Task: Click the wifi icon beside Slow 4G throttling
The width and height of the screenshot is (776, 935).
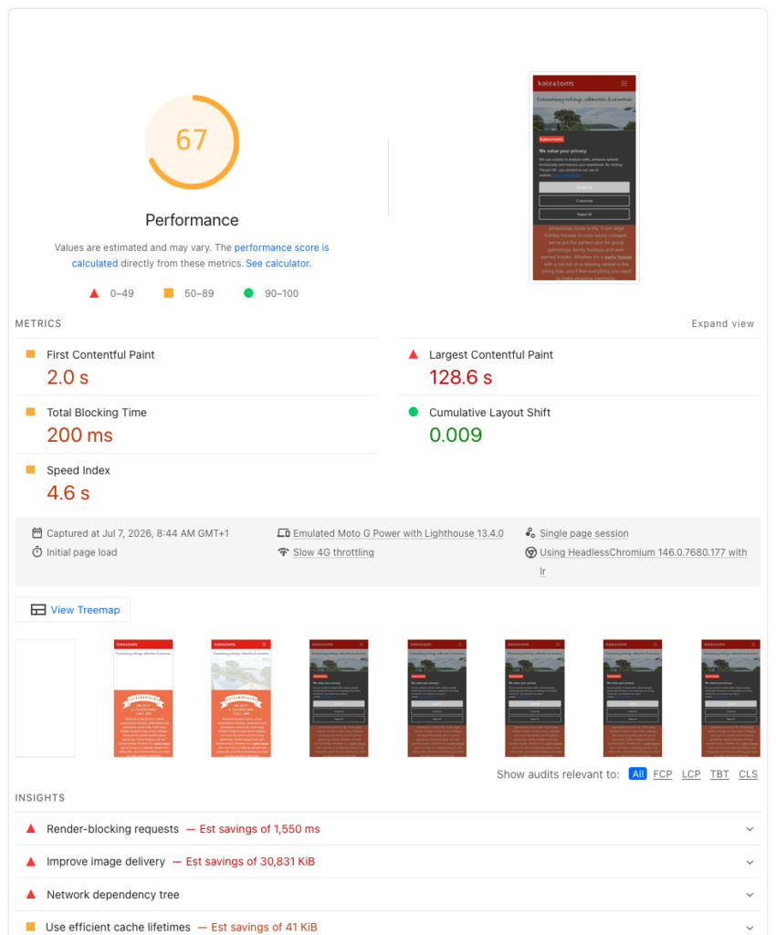Action: tap(283, 552)
